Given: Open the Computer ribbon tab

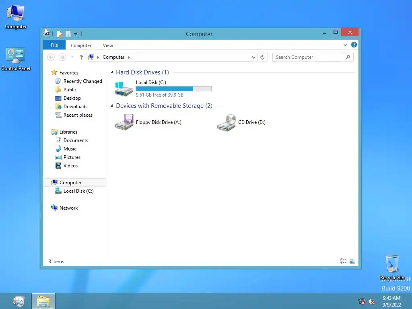Looking at the screenshot, I should click(81, 45).
